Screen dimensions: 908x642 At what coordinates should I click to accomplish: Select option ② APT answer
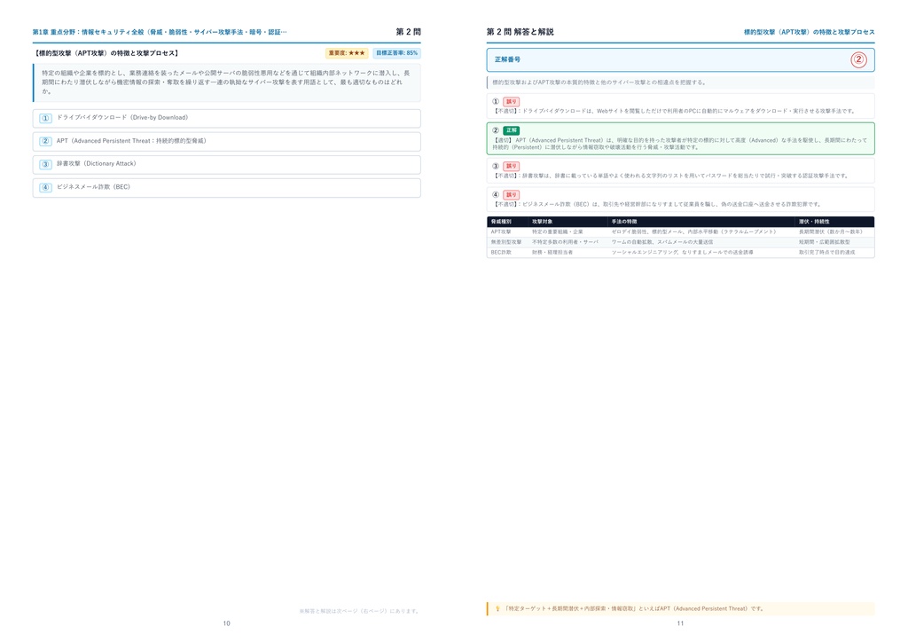(226, 141)
